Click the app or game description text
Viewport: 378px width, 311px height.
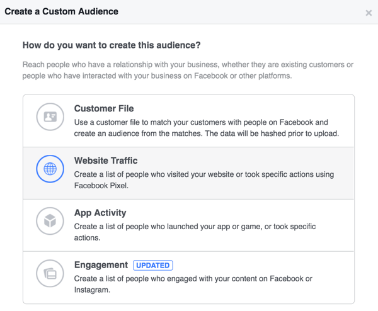tap(195, 232)
